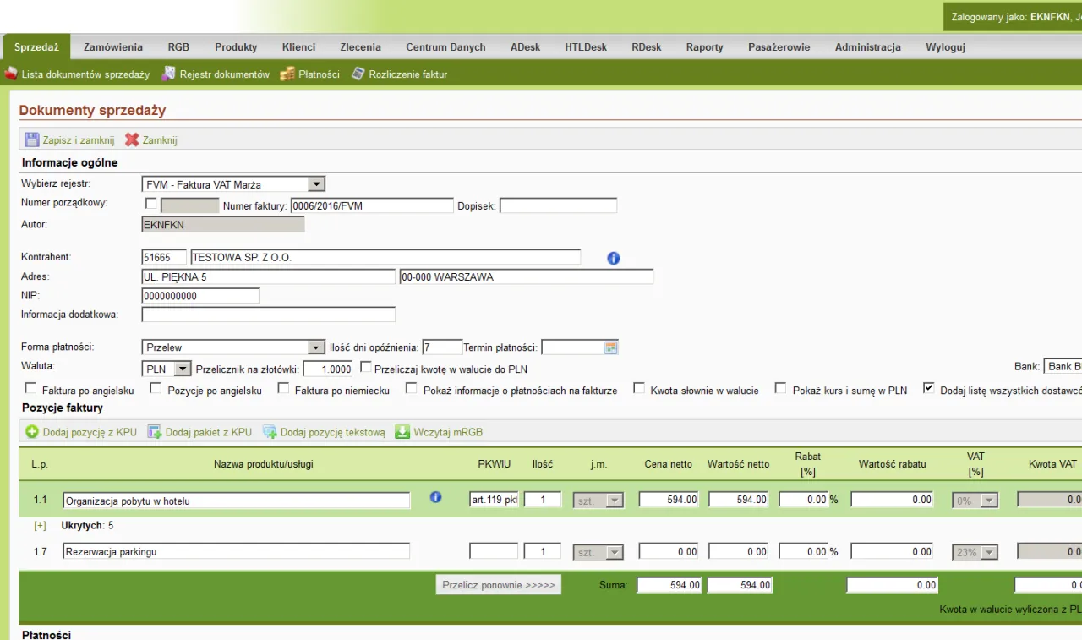The image size is (1082, 640).
Task: Click the Informacja dodatkowa input field
Action: point(268,315)
